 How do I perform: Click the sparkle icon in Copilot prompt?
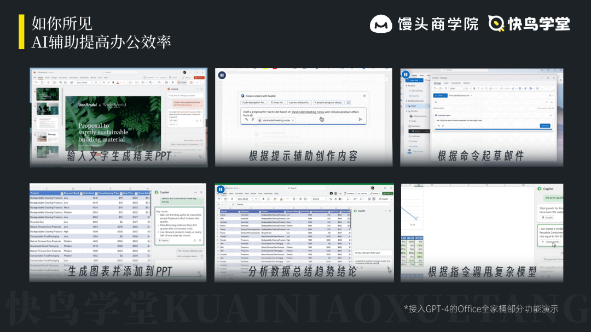coord(246,120)
